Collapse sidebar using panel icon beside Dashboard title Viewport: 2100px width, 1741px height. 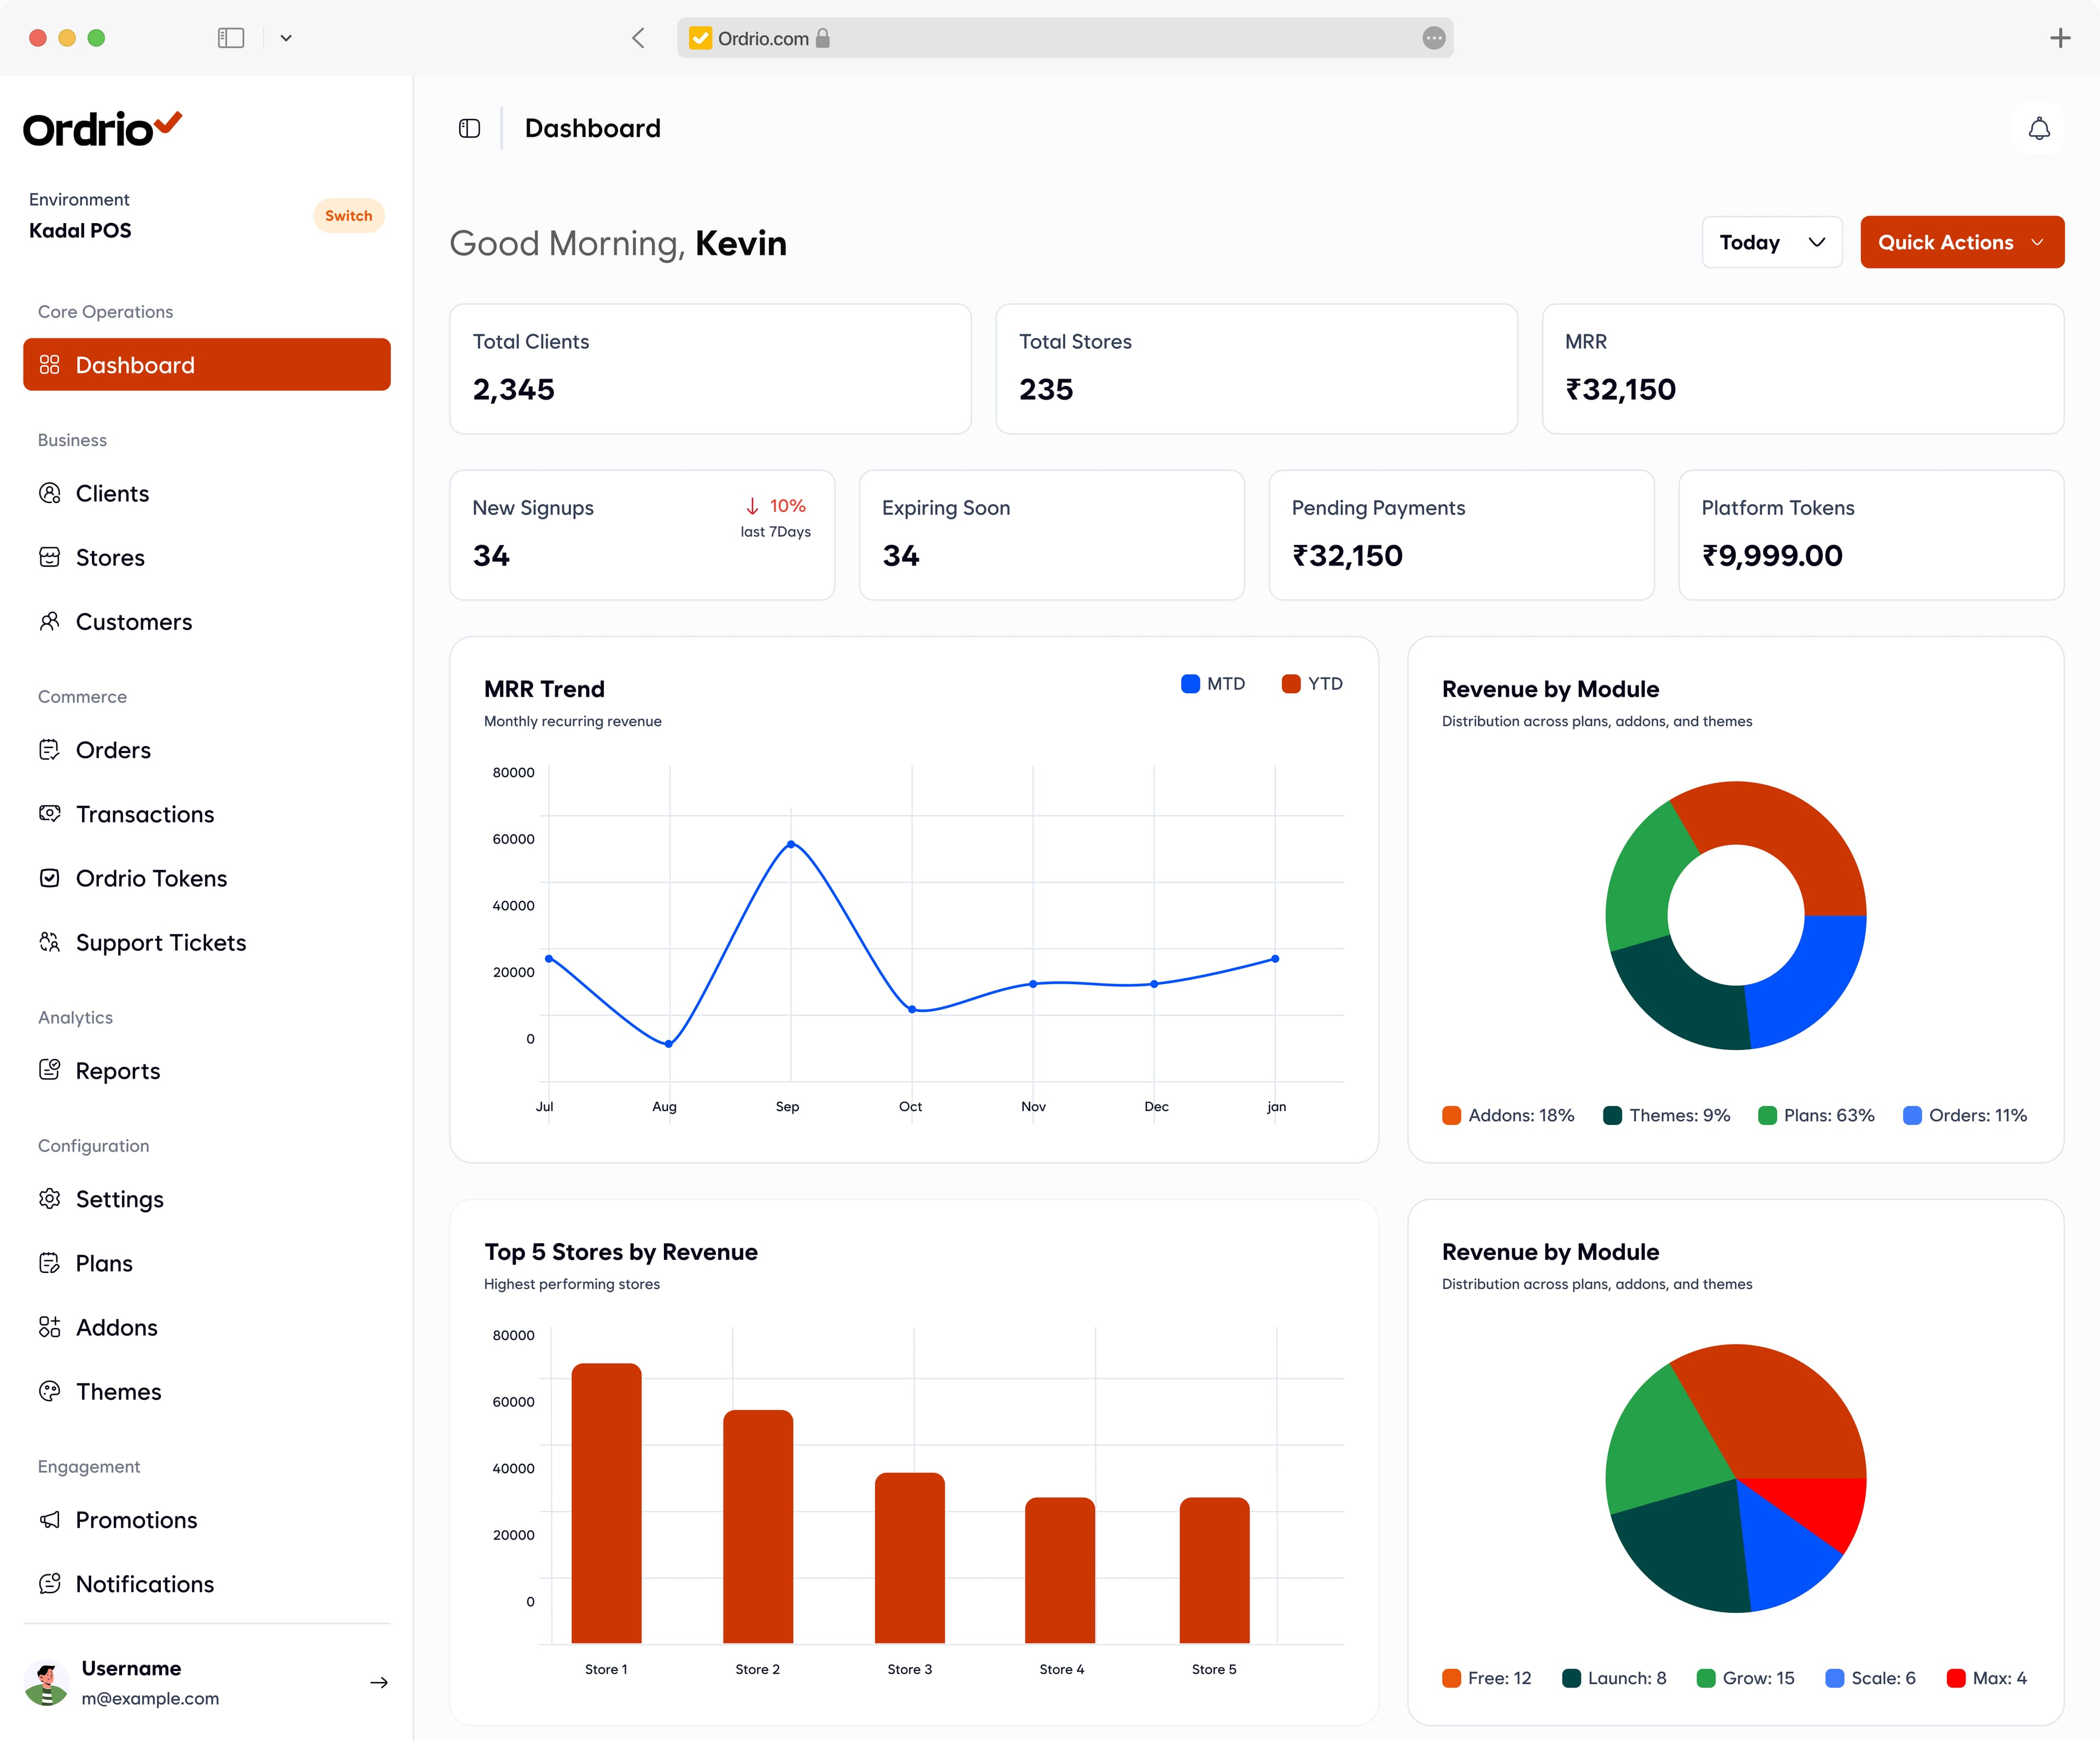[x=469, y=128]
